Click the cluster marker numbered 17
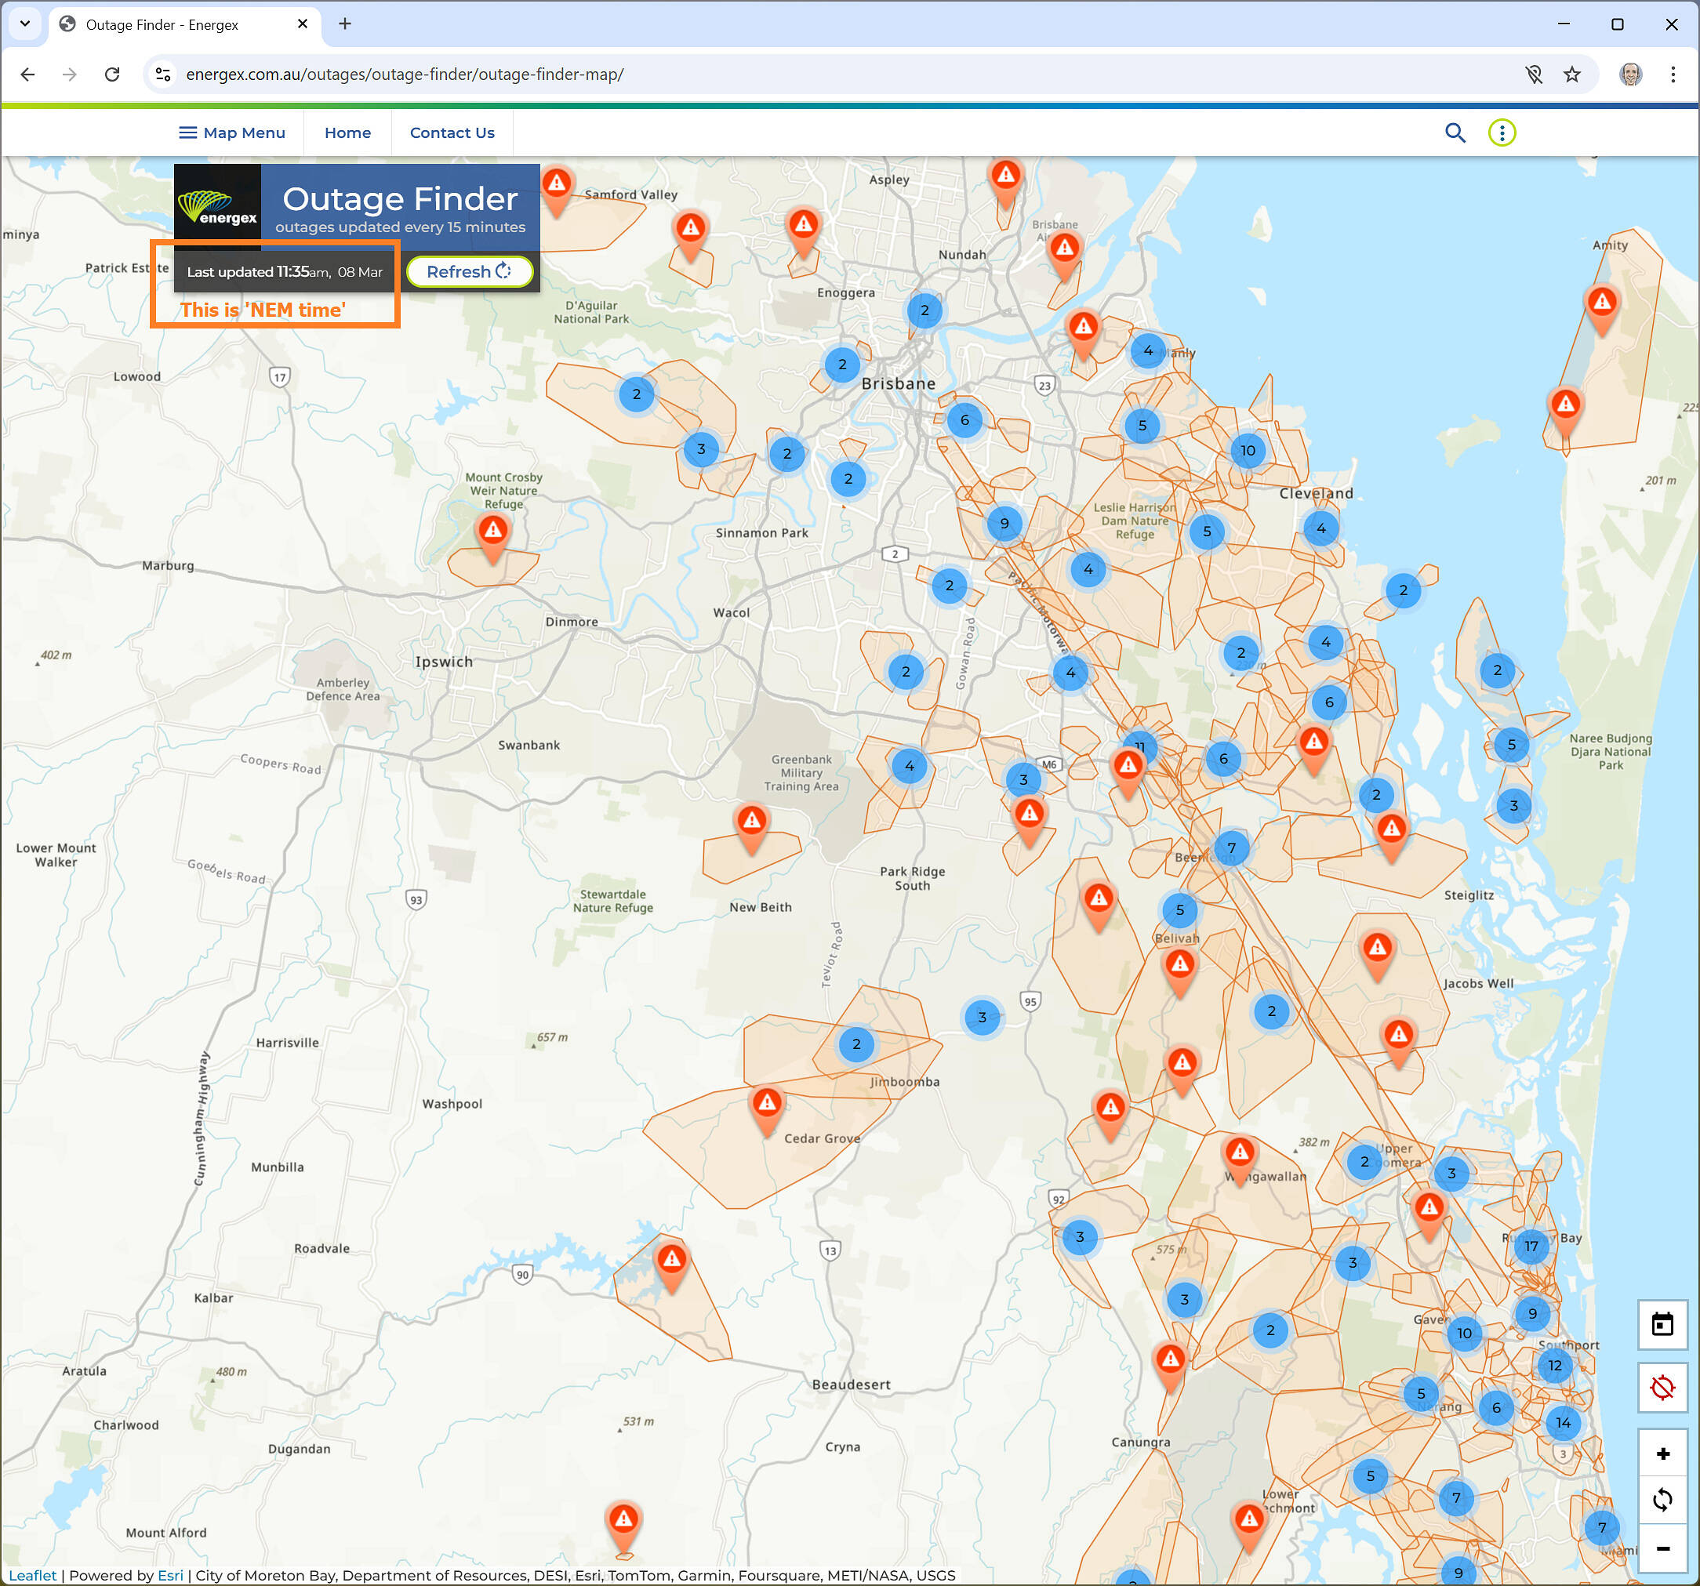This screenshot has width=1700, height=1586. point(1531,1246)
